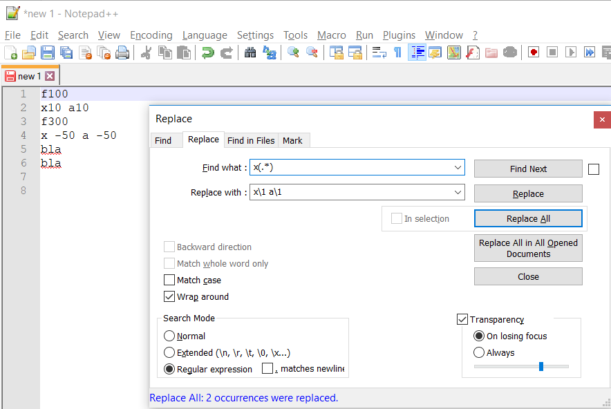Screen dimensions: 611x409
Task: Select the Normal search mode radio button
Action: pyautogui.click(x=169, y=336)
